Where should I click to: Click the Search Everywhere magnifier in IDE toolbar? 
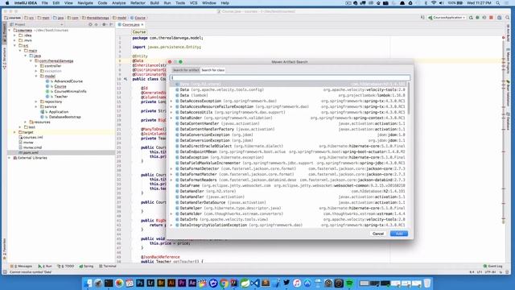click(x=508, y=18)
